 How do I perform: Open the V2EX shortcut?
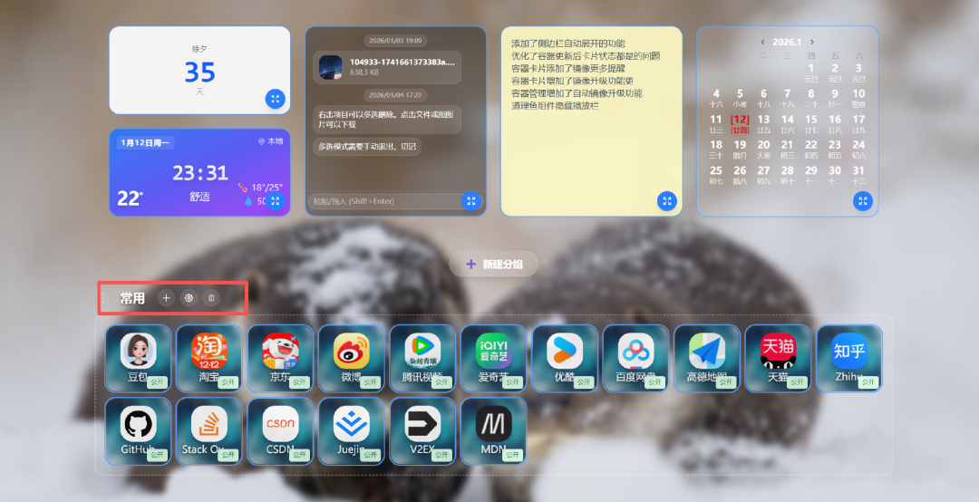(422, 431)
